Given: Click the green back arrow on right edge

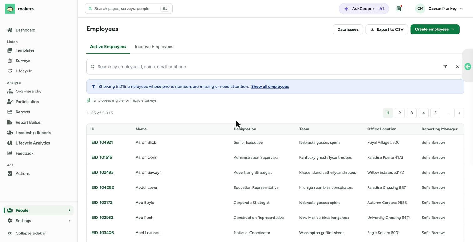Looking at the screenshot, I should pos(468,66).
